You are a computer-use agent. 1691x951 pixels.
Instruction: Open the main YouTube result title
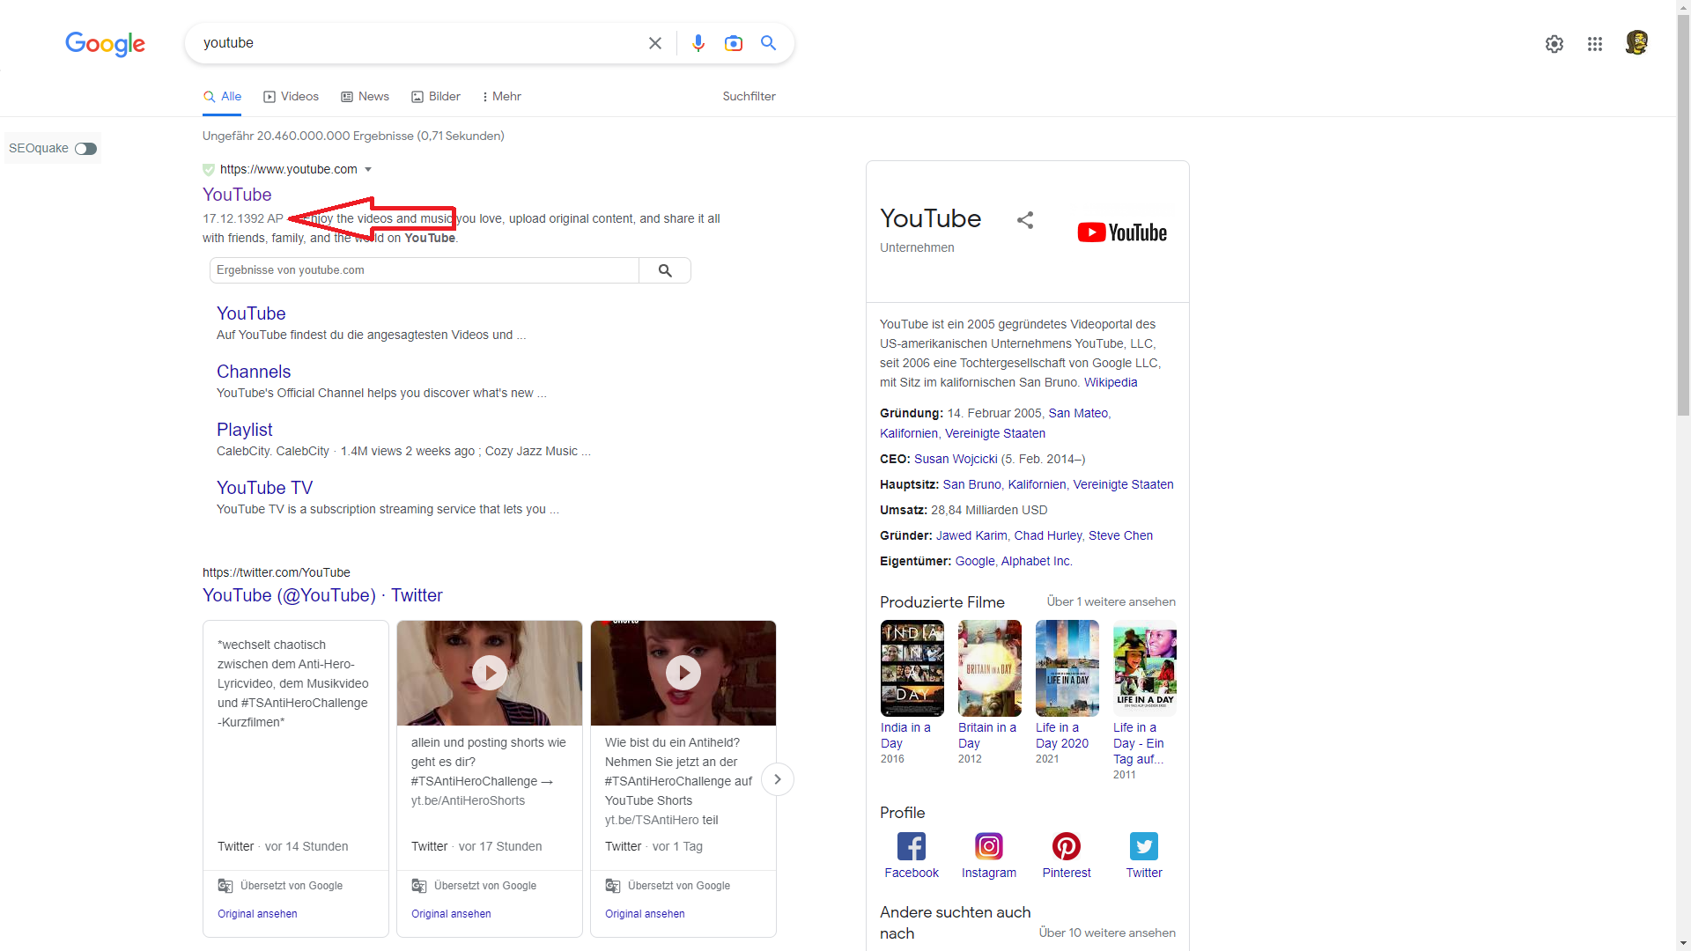(237, 195)
